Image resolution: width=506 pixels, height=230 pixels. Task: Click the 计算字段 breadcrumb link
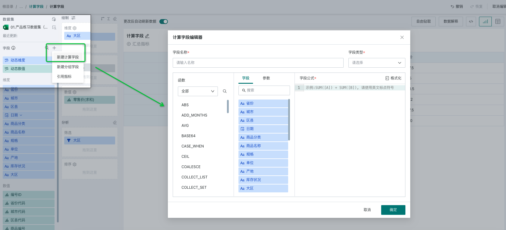tap(36, 6)
